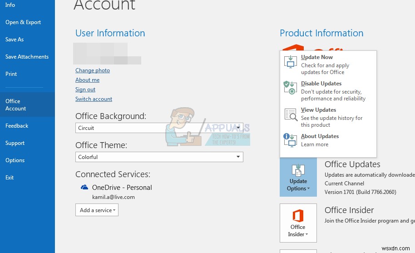415x253 pixels.
Task: Open the Open & Export sidebar item
Action: pyautogui.click(x=27, y=22)
